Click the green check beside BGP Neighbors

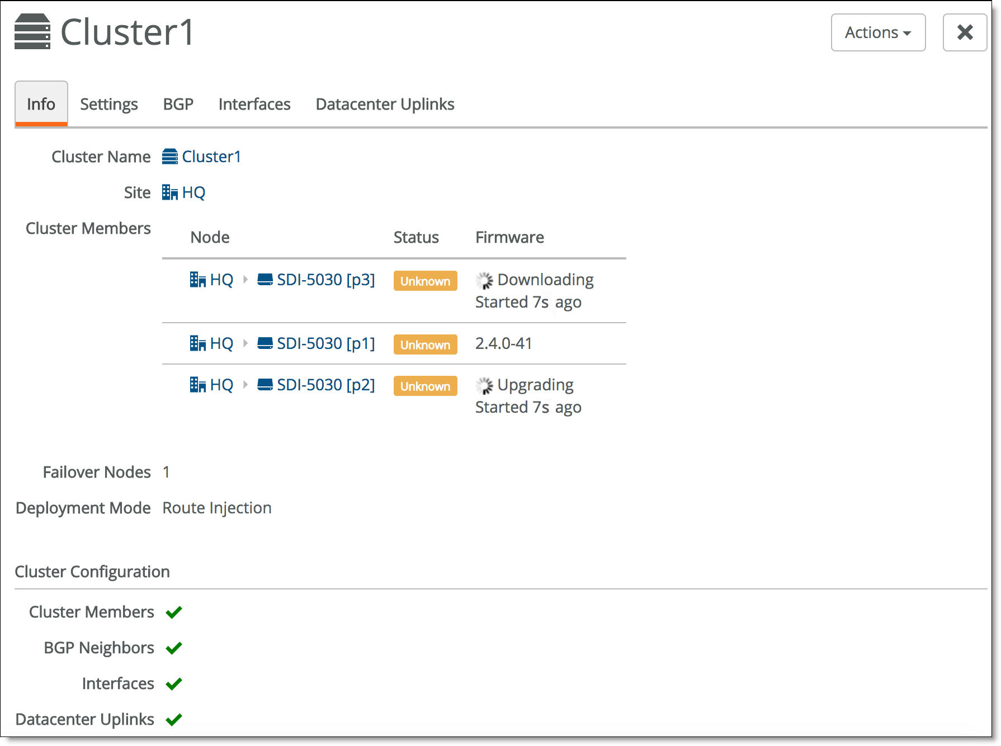point(174,648)
